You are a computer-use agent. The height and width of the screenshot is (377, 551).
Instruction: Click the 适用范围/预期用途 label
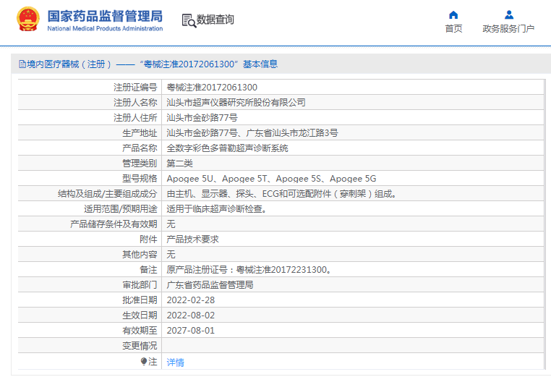click(121, 209)
